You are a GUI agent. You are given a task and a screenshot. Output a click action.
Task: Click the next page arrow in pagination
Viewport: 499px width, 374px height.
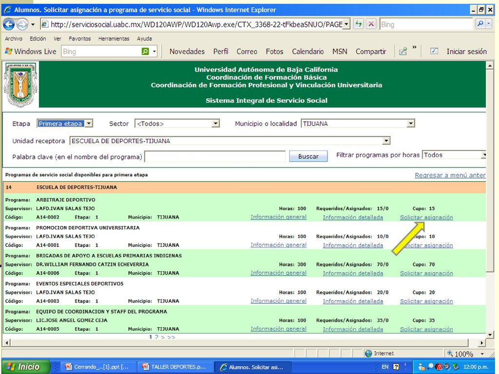pyautogui.click(x=163, y=337)
